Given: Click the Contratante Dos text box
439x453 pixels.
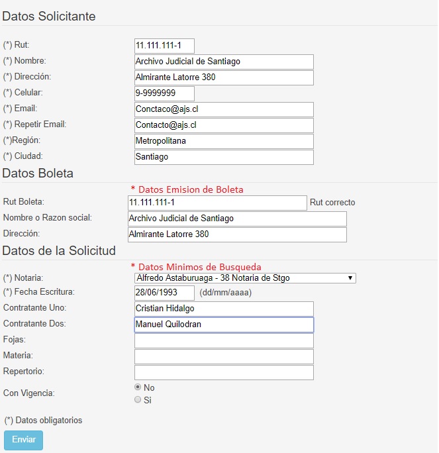Looking at the screenshot, I should pos(223,325).
